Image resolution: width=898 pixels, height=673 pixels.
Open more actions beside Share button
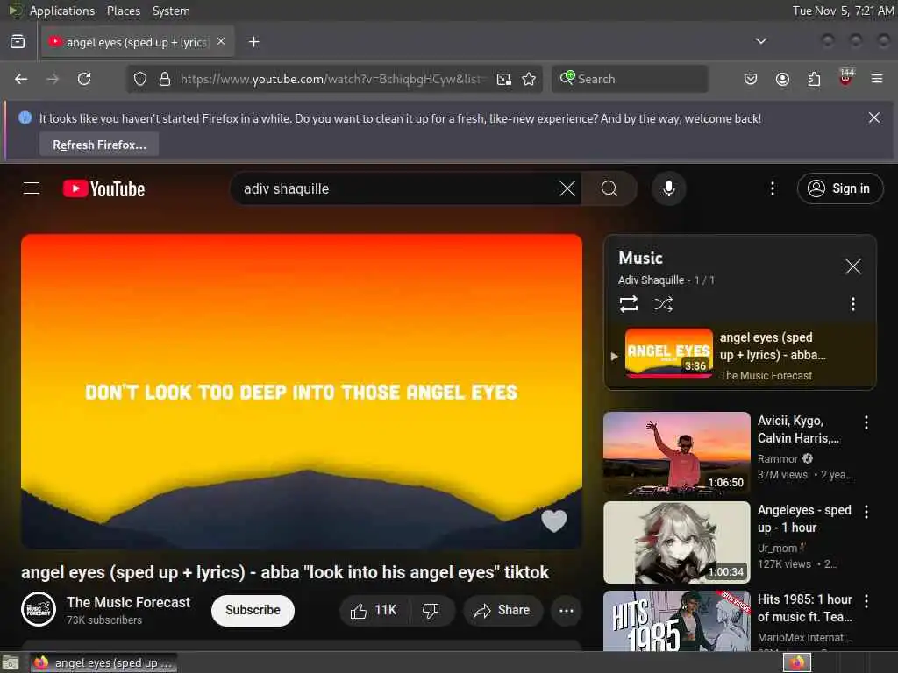566,611
